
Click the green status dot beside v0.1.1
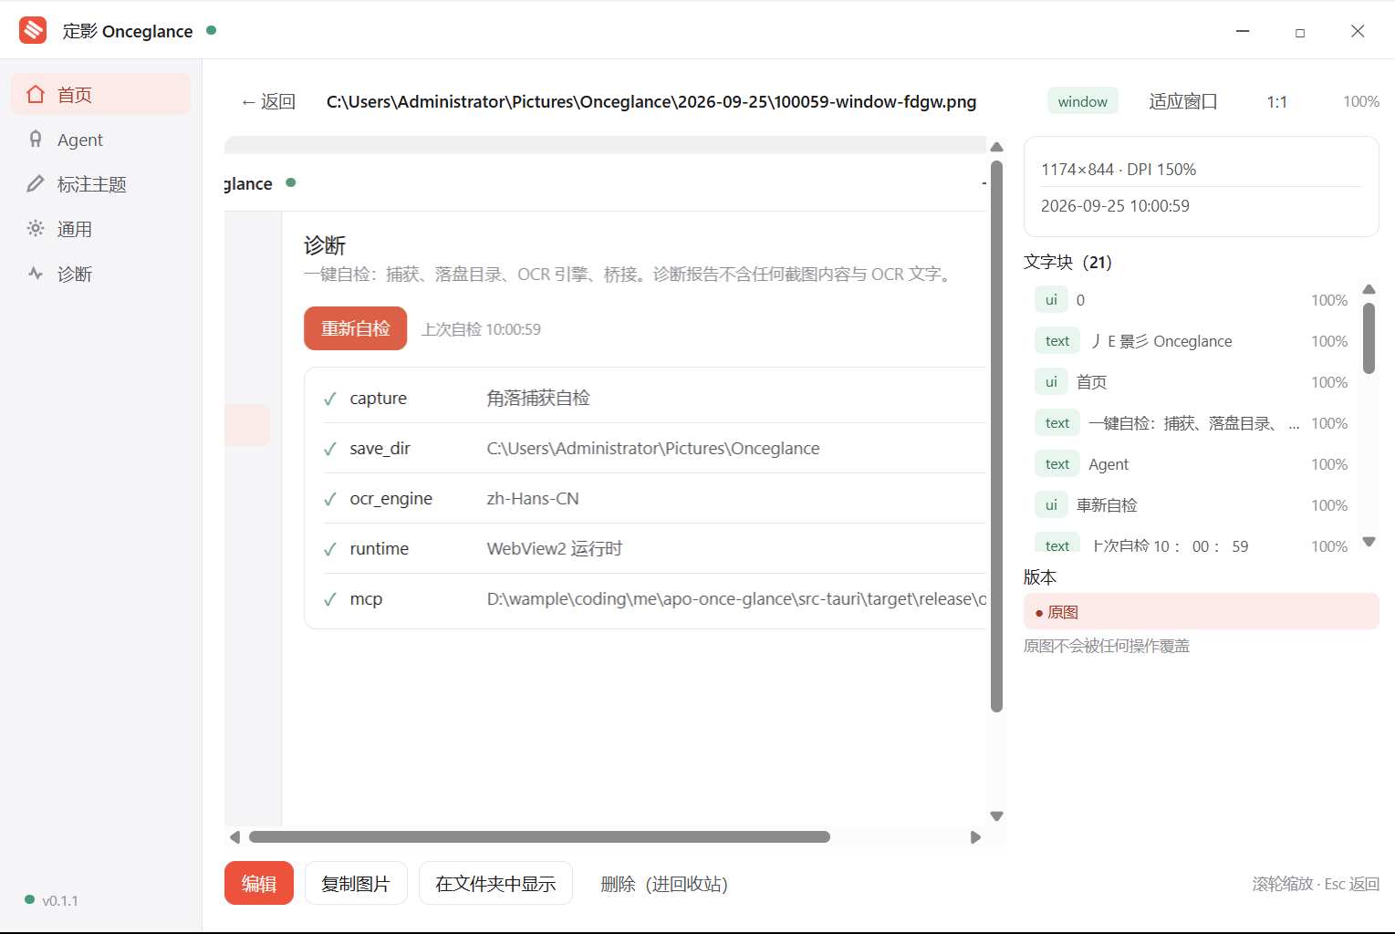tap(30, 899)
